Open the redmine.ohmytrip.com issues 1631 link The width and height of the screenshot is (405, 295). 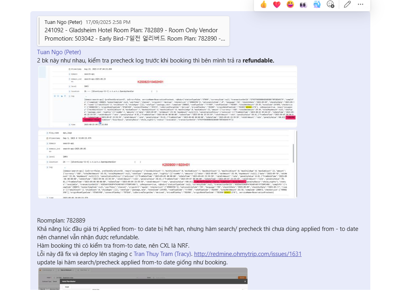pos(248,254)
